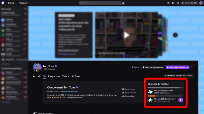Click the purple star subscribe icon in Objectifs
This screenshot has height=114, width=204.
(x=181, y=100)
